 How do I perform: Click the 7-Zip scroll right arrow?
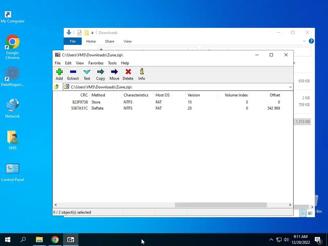[290, 205]
